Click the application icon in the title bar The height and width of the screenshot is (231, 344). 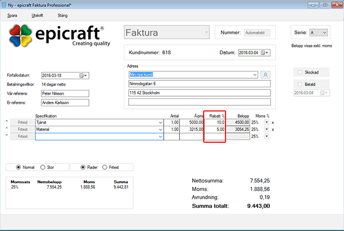4,5
